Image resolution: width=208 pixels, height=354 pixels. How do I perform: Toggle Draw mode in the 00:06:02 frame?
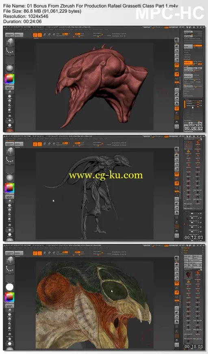(39, 35)
